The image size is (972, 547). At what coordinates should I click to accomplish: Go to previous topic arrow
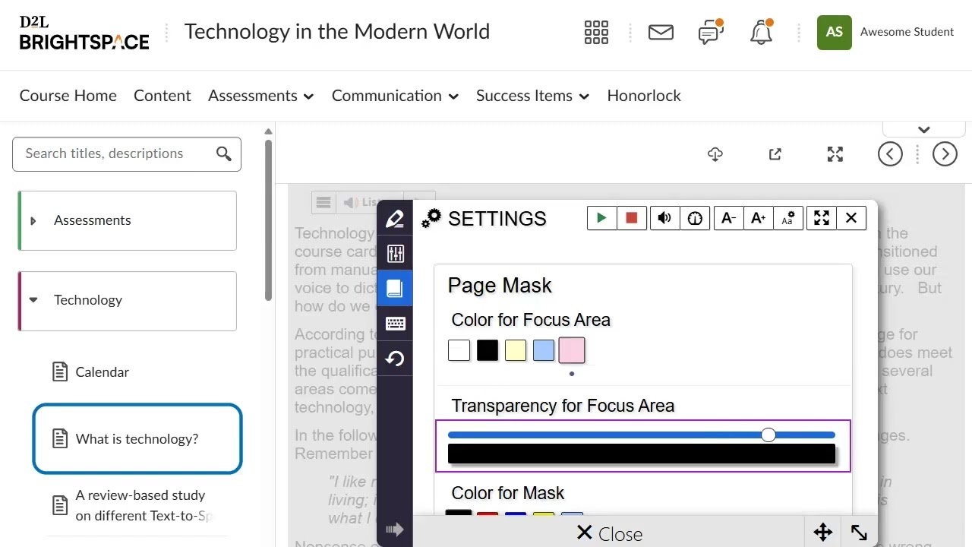coord(890,154)
